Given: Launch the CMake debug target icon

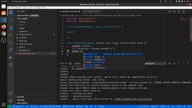Looking at the screenshot, I should 91,106.
